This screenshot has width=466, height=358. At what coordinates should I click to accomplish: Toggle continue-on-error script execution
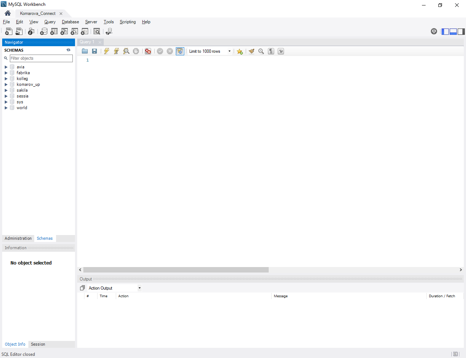tap(148, 51)
